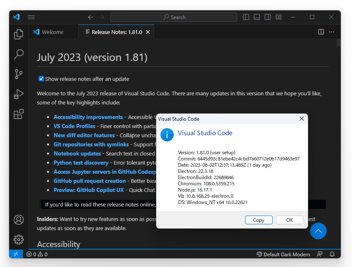This screenshot has width=352, height=267.
Task: Uncheck "Show release notes after an update"
Action: pos(41,78)
